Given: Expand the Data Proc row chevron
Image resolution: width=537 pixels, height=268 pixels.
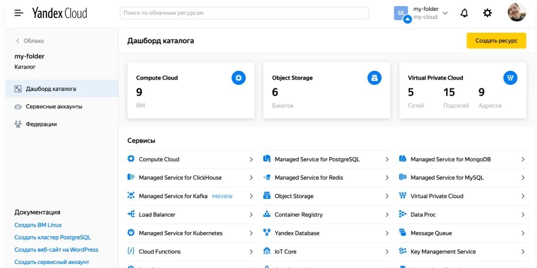Looking at the screenshot, I should [x=523, y=215].
